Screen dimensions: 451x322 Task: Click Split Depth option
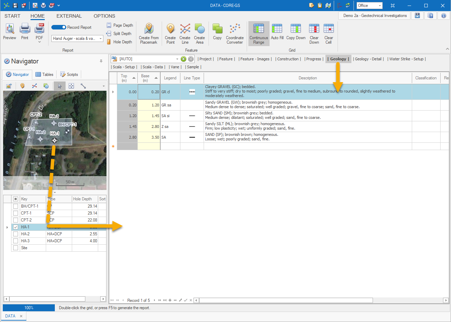[x=119, y=34]
